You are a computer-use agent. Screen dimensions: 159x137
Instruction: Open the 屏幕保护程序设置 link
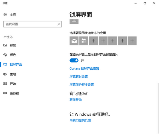click(82, 84)
